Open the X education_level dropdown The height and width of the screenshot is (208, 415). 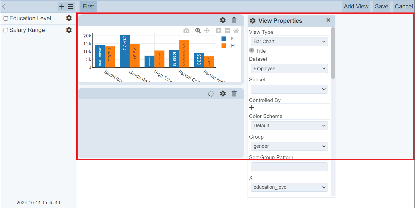[289, 187]
